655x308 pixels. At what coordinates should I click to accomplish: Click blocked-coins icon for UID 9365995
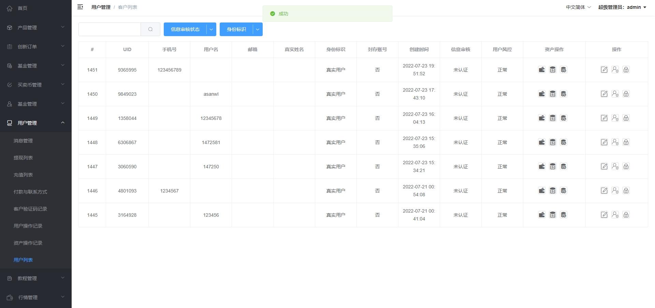pos(564,70)
